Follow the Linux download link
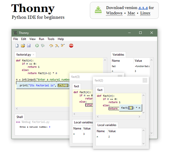This screenshot has height=156, width=176. tap(145, 13)
